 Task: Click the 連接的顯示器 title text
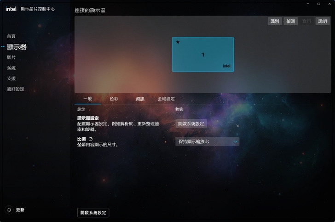[90, 10]
